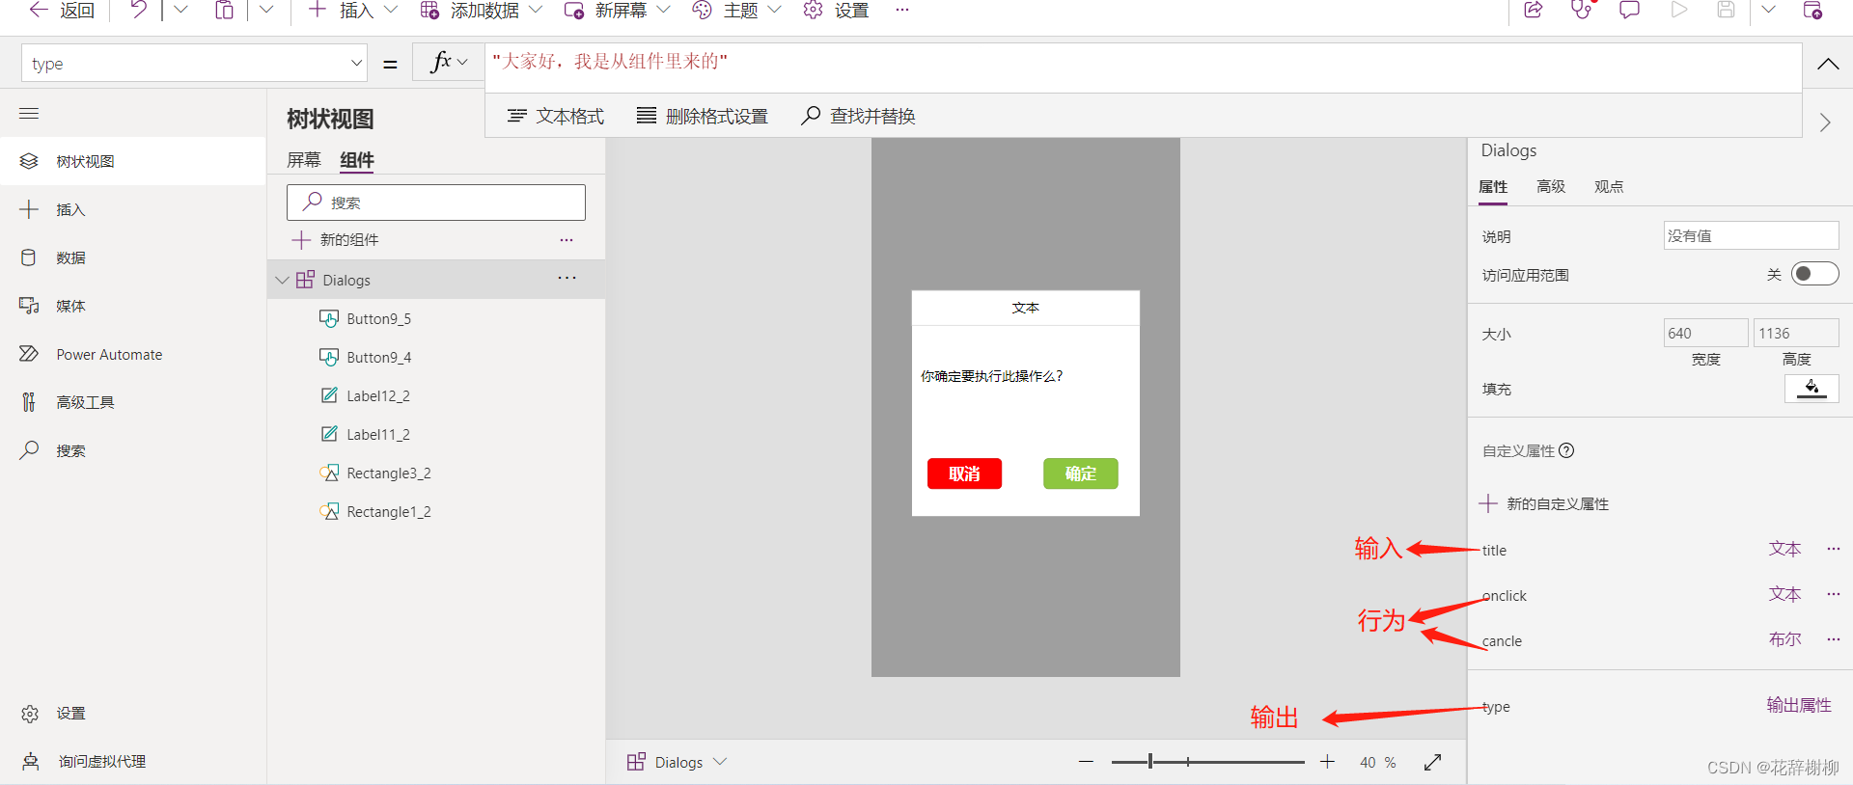Viewport: 1853px width, 785px height.
Task: Open Power Automate in left sidebar
Action: (x=133, y=354)
